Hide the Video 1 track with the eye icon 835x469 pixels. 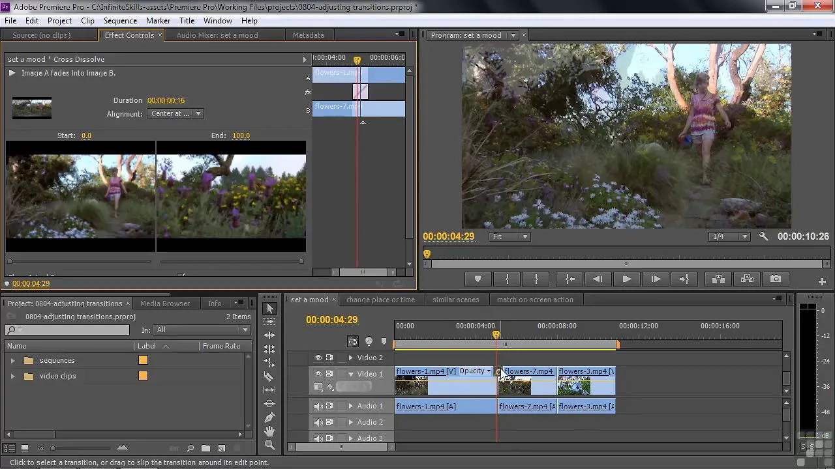318,374
